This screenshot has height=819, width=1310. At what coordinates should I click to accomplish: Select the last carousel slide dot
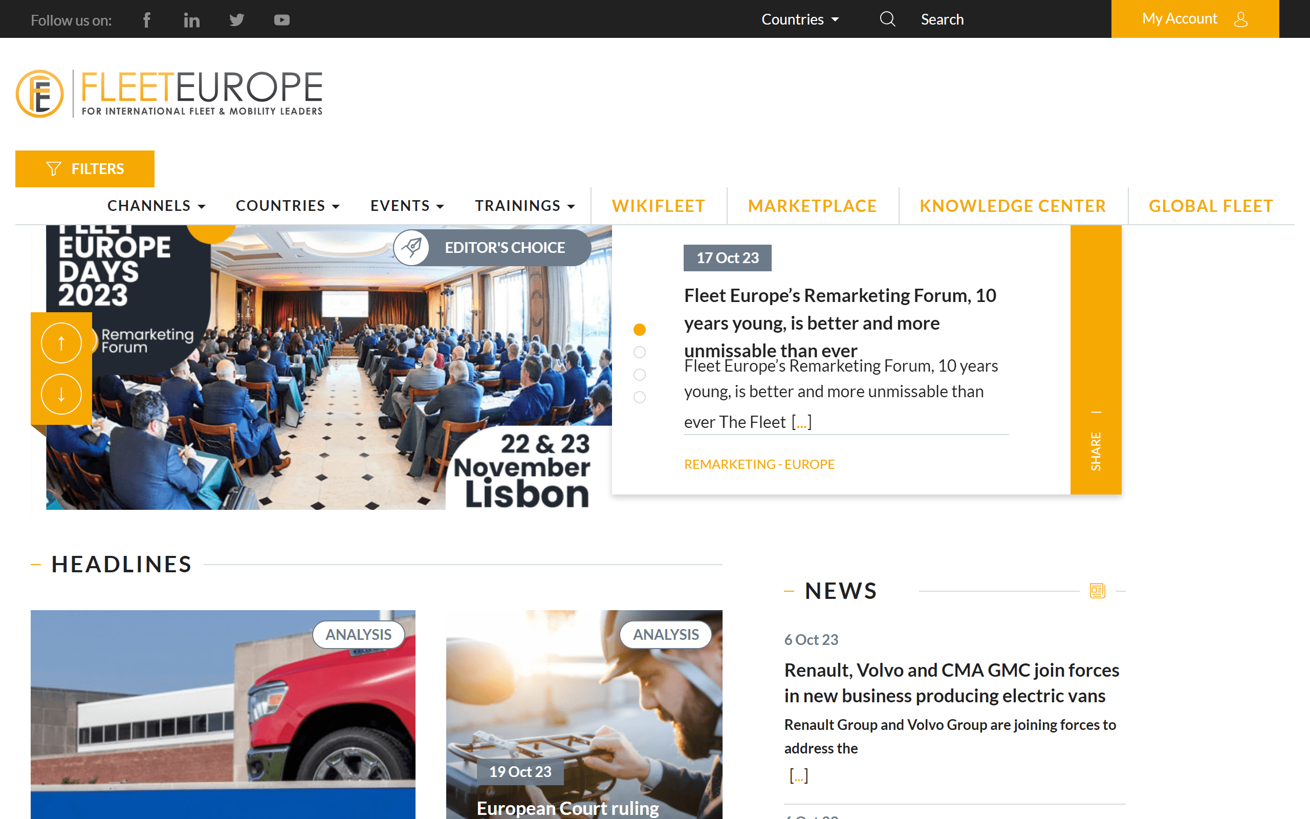[x=640, y=397]
